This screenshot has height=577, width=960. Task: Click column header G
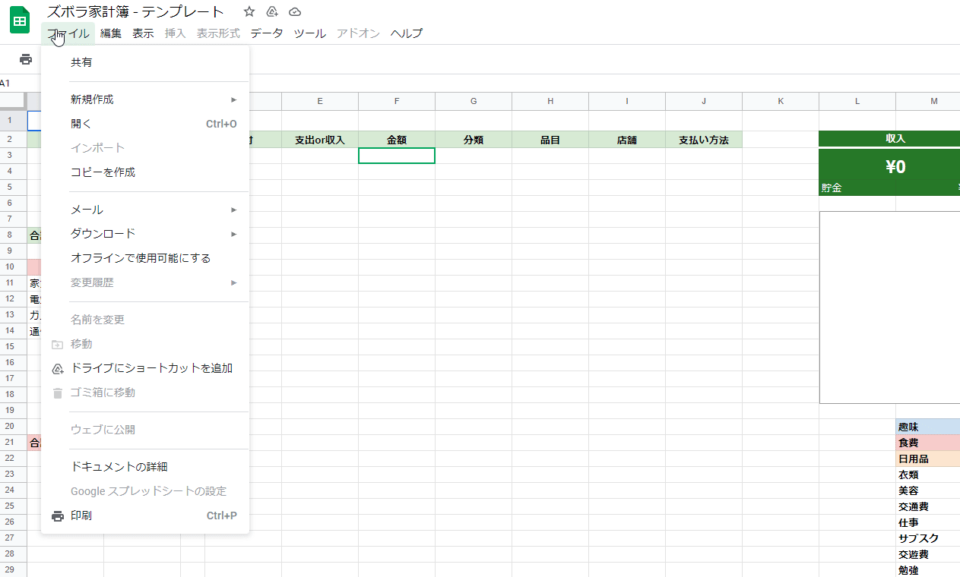coord(474,101)
